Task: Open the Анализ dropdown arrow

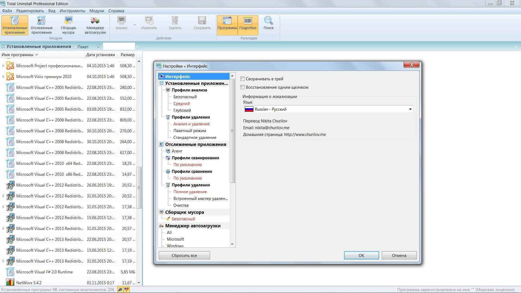Action: click(x=135, y=25)
